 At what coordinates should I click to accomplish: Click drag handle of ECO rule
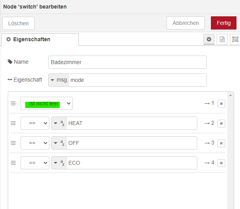coord(13,163)
